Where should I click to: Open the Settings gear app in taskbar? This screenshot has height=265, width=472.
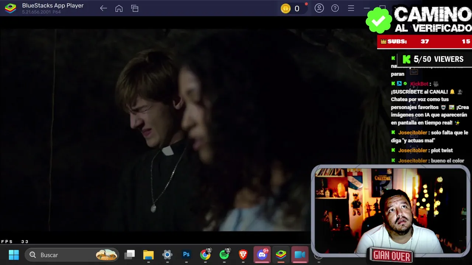(x=167, y=255)
